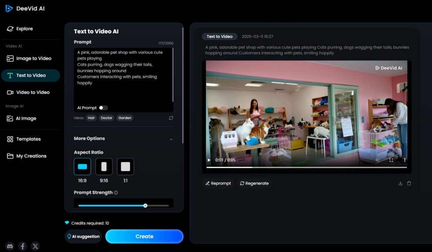
Task: Select Text to Video in sidebar
Action: pos(30,75)
